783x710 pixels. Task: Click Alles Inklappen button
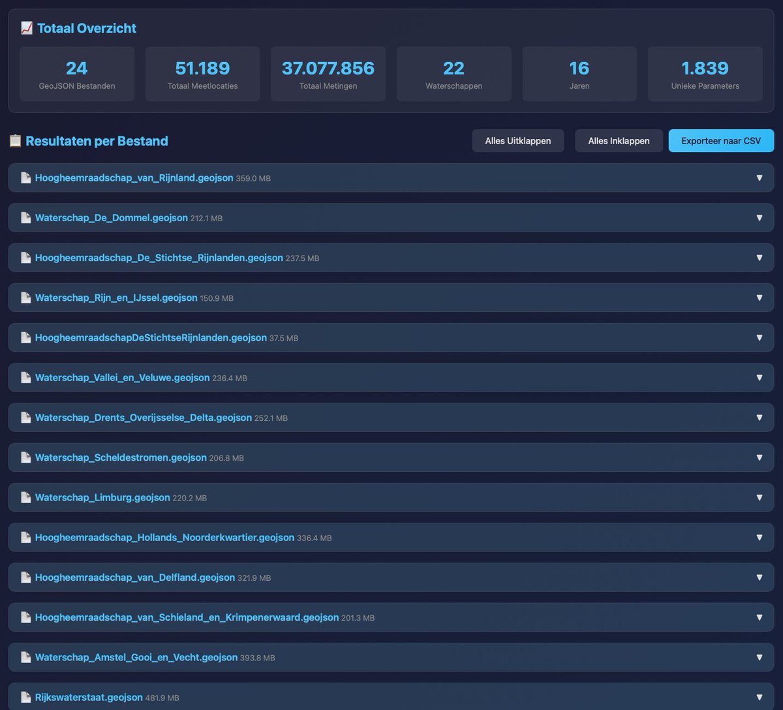pos(619,141)
